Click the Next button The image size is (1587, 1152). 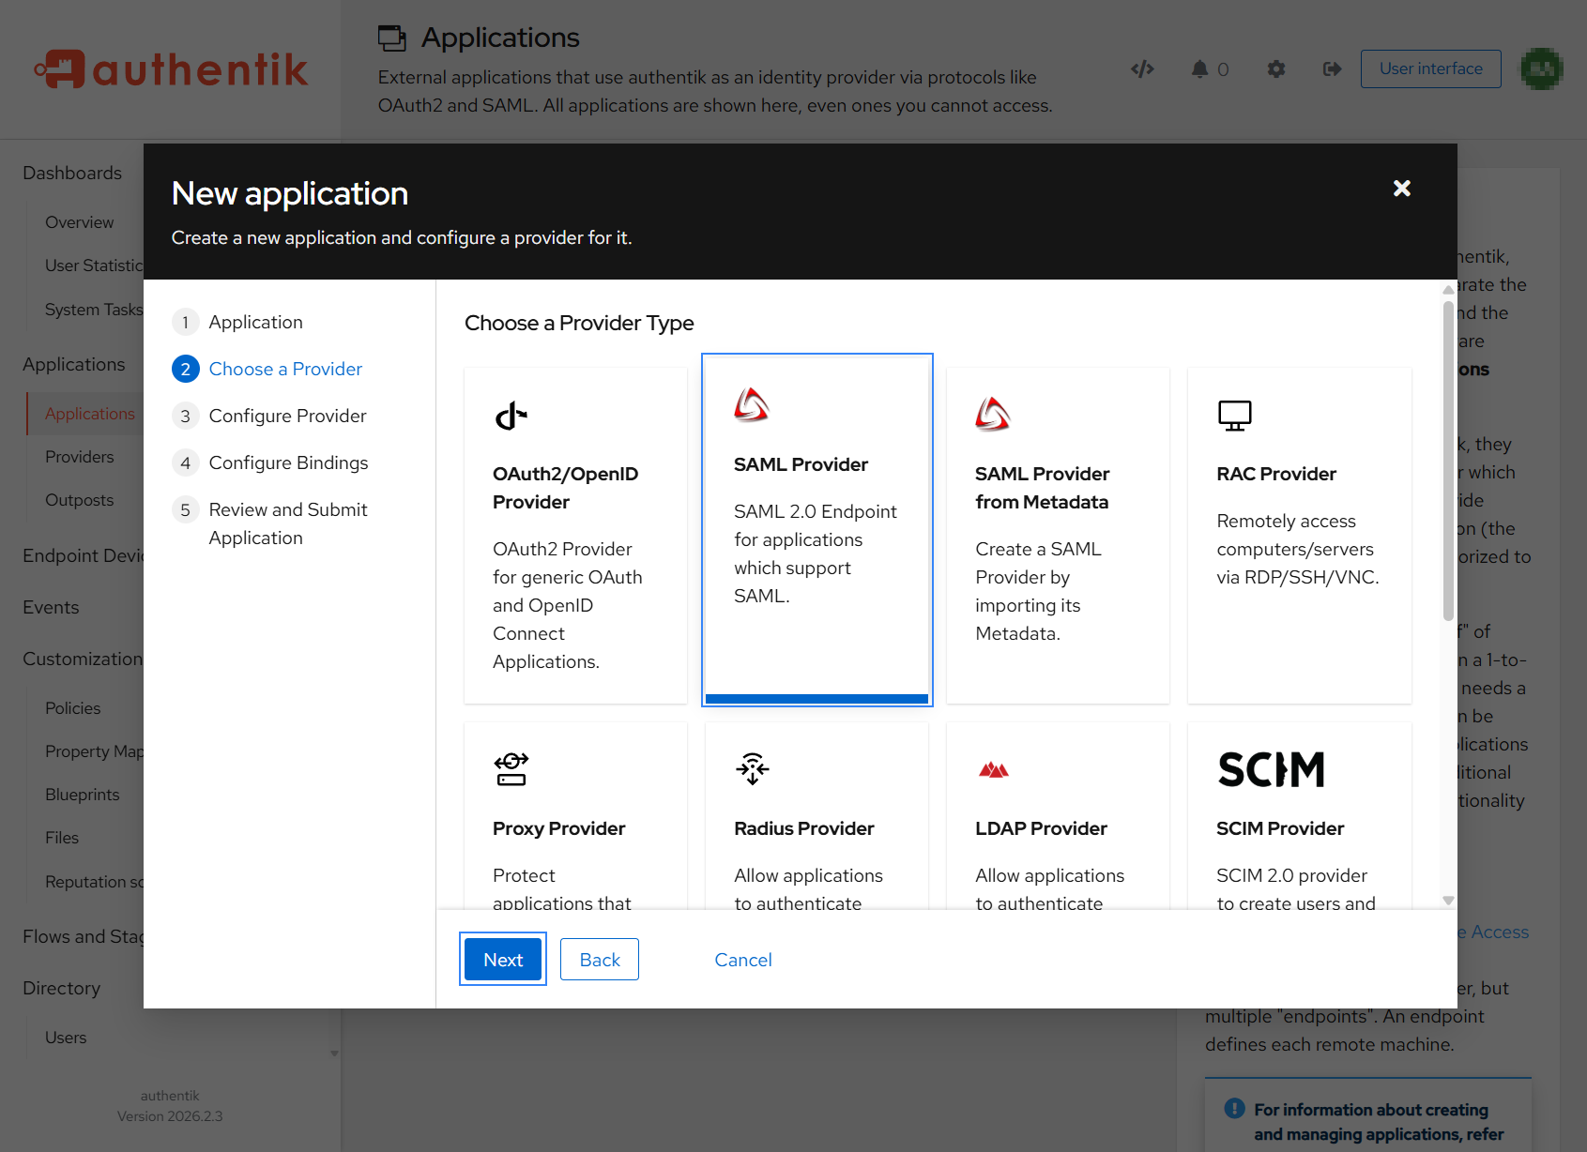(503, 960)
